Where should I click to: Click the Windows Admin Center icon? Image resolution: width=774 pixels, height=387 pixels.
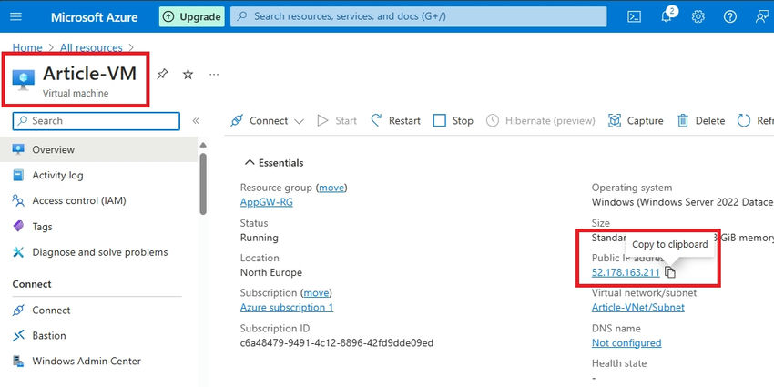(18, 362)
